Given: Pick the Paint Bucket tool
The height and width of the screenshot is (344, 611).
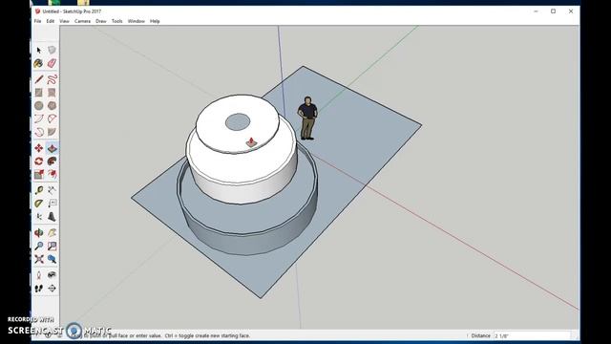Looking at the screenshot, I should [x=38, y=63].
